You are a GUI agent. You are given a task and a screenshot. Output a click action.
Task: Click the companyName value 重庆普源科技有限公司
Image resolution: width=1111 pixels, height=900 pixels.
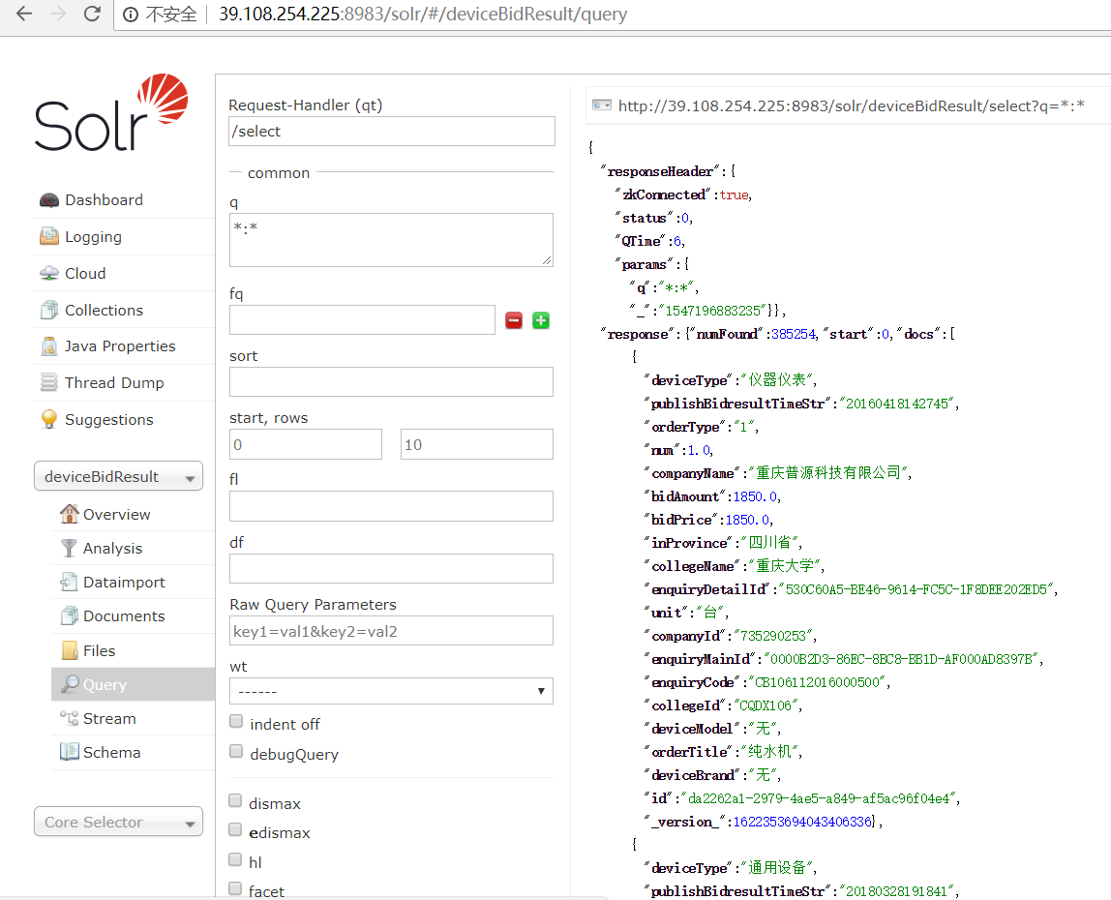coord(827,472)
